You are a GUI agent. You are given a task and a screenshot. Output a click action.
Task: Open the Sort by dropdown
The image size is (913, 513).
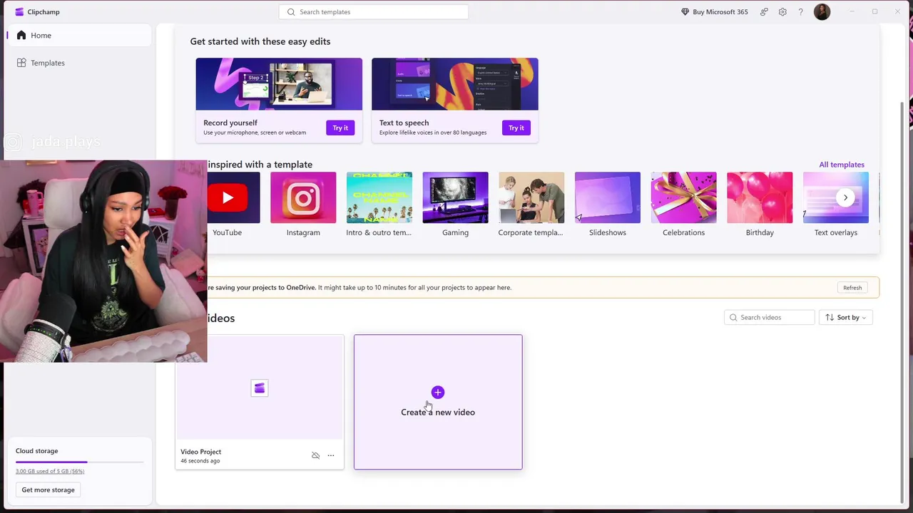(x=846, y=318)
